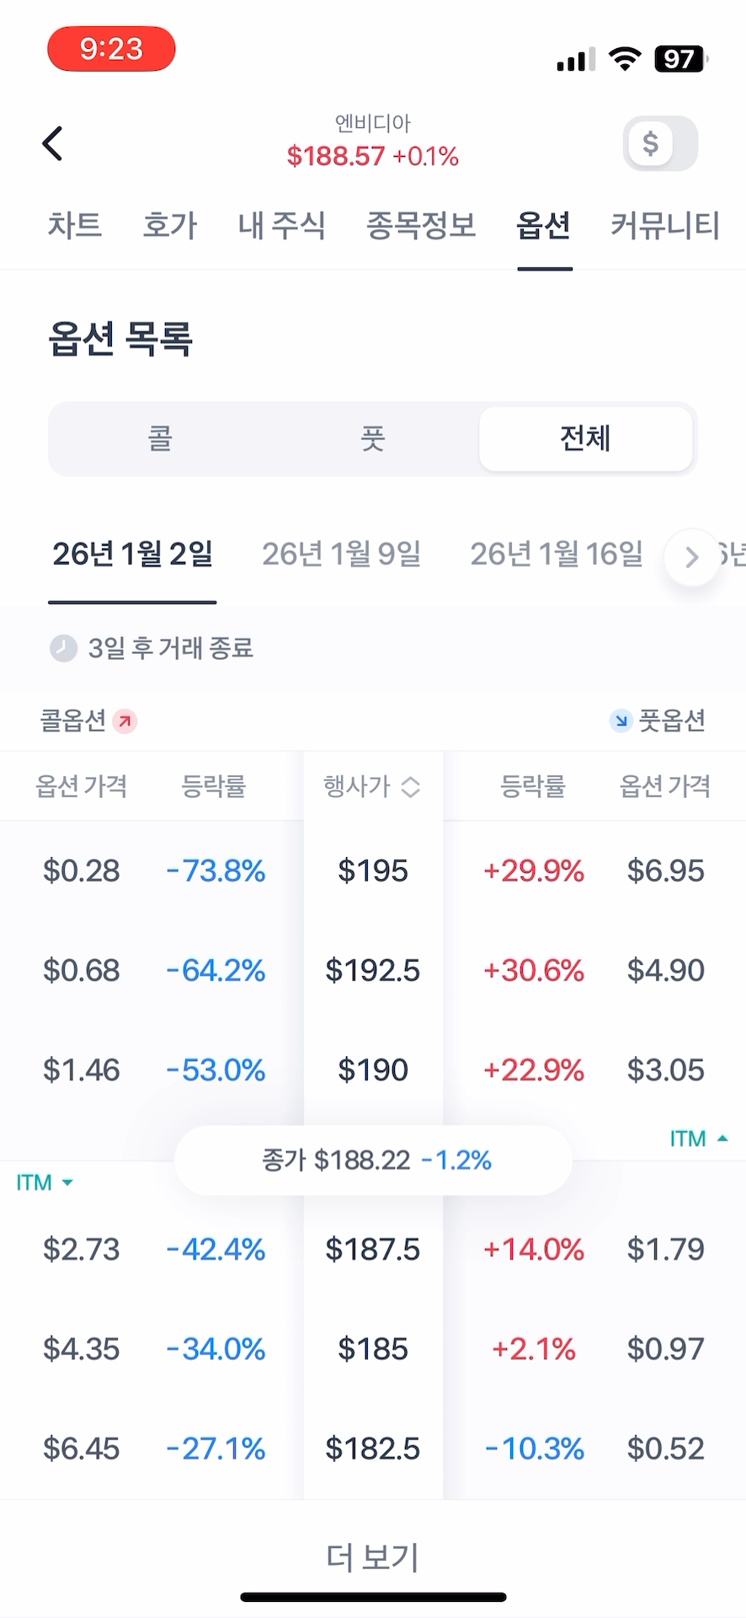Open the 커뮤니티 tab

click(x=664, y=225)
